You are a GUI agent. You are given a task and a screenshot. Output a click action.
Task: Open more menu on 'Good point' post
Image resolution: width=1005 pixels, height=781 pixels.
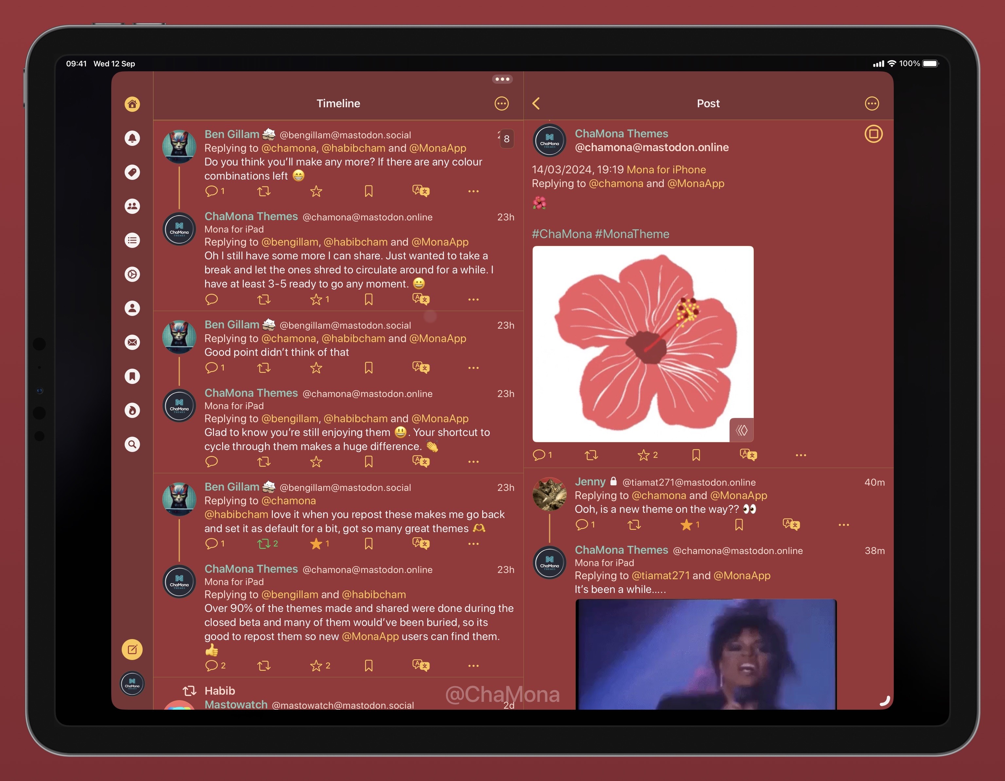click(473, 368)
